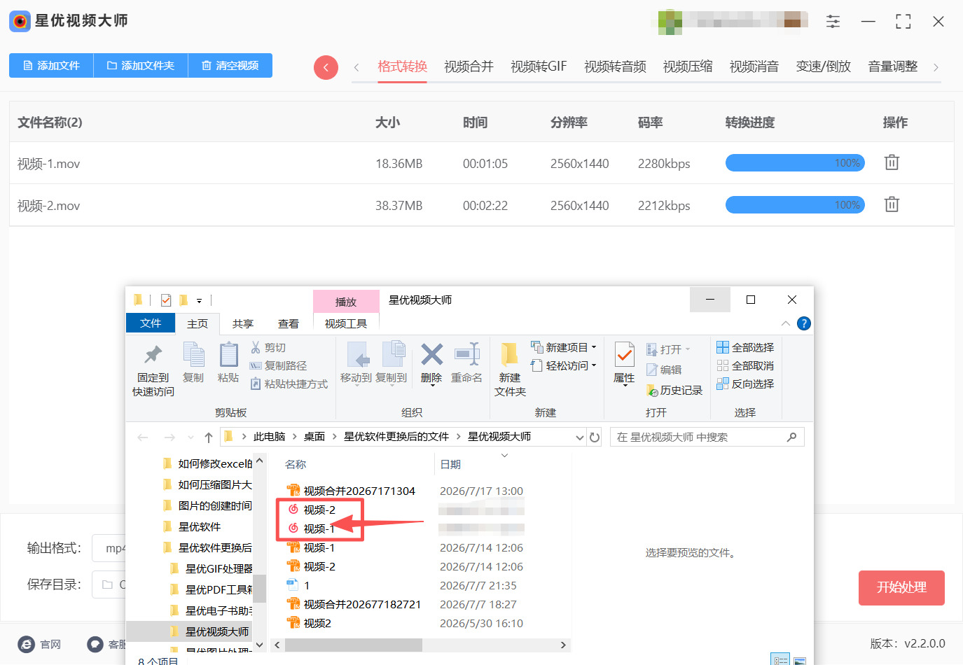Click the 新建文件夹 folder icon
Image resolution: width=963 pixels, height=665 pixels.
pyautogui.click(x=510, y=355)
